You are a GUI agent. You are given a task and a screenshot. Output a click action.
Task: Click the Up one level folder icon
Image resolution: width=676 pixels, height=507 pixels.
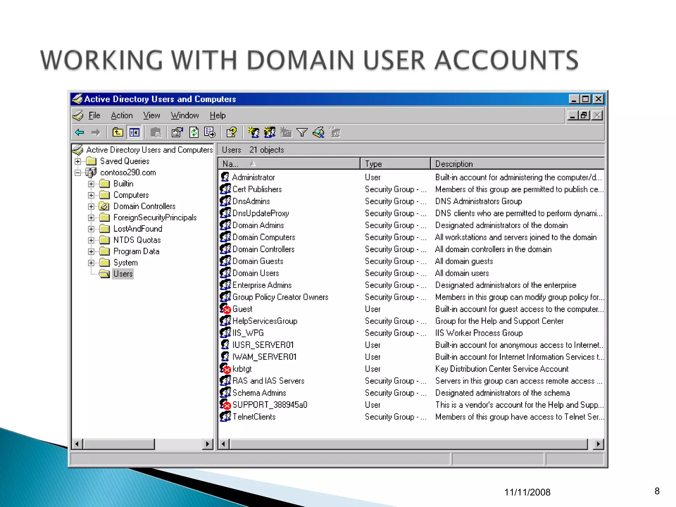click(x=118, y=133)
